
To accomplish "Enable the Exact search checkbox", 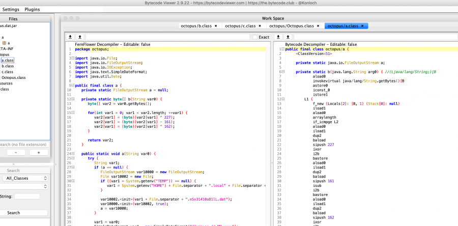I will pos(255,37).
